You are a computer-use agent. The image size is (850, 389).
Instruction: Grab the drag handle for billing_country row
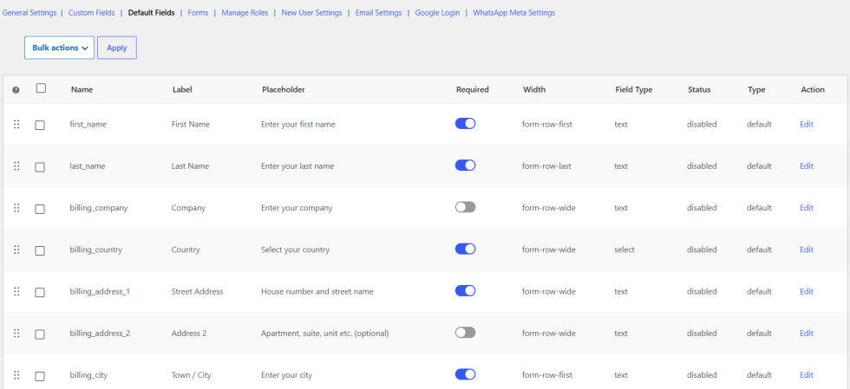[x=16, y=250]
